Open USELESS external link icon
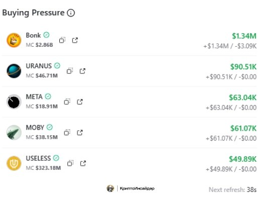 tap(83, 163)
